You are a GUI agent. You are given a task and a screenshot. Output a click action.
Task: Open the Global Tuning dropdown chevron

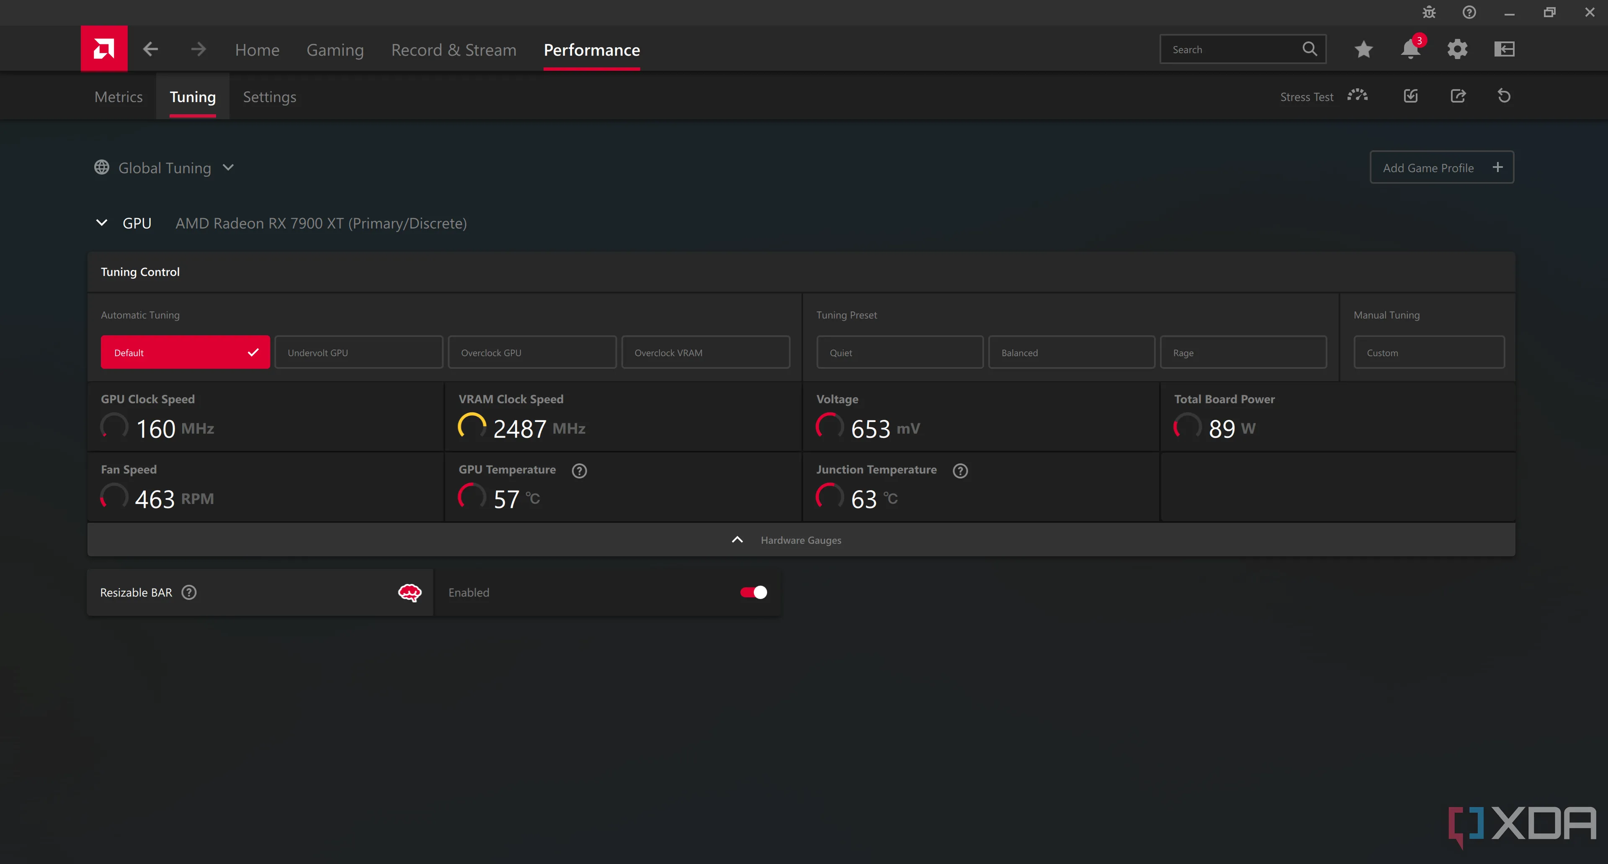(229, 167)
